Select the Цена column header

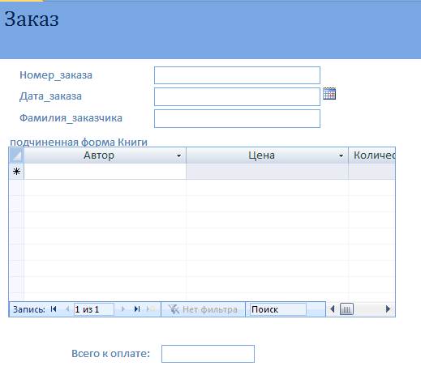click(x=267, y=155)
